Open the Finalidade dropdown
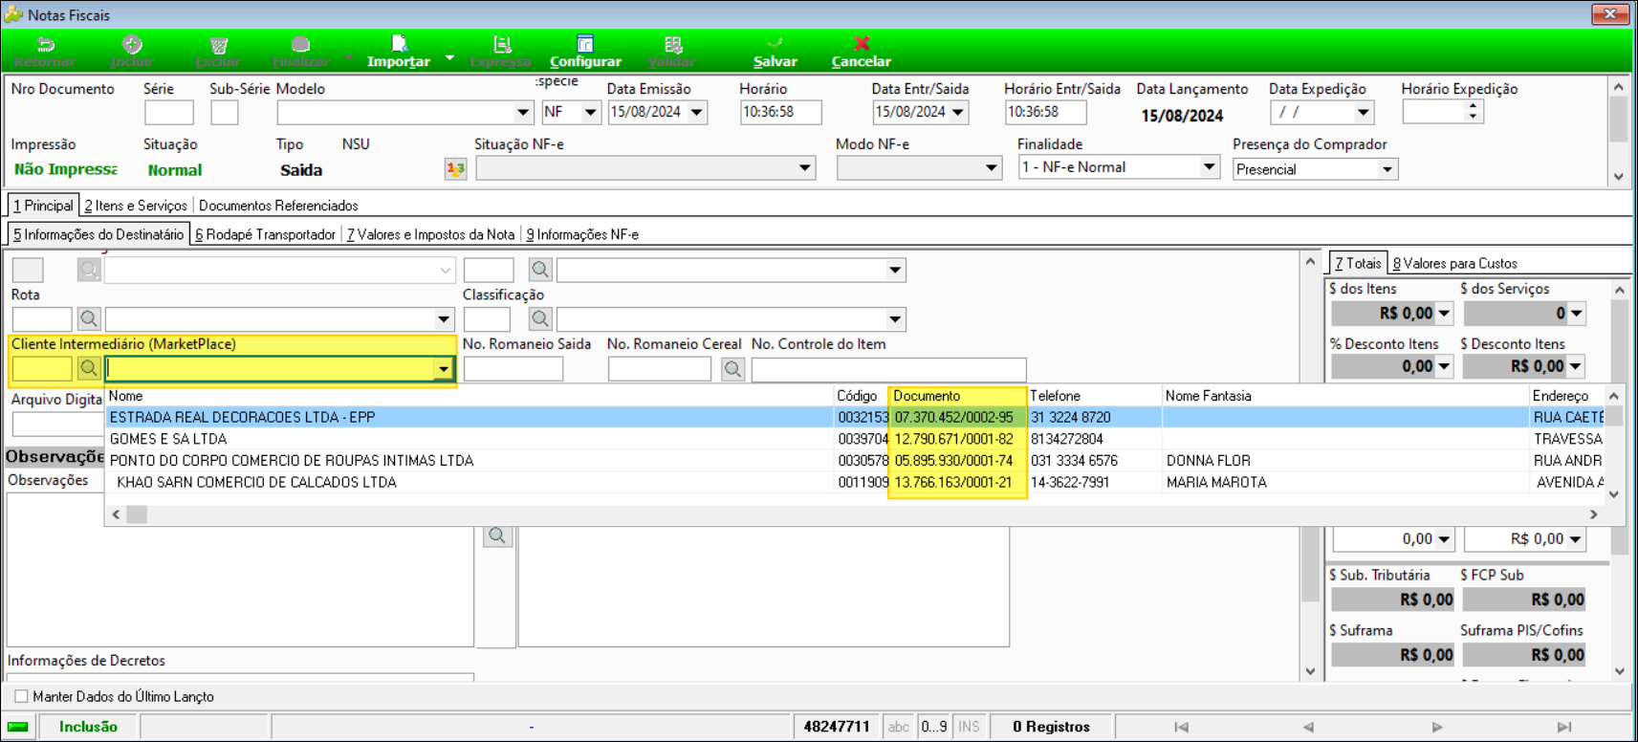The image size is (1638, 742). tap(1209, 166)
